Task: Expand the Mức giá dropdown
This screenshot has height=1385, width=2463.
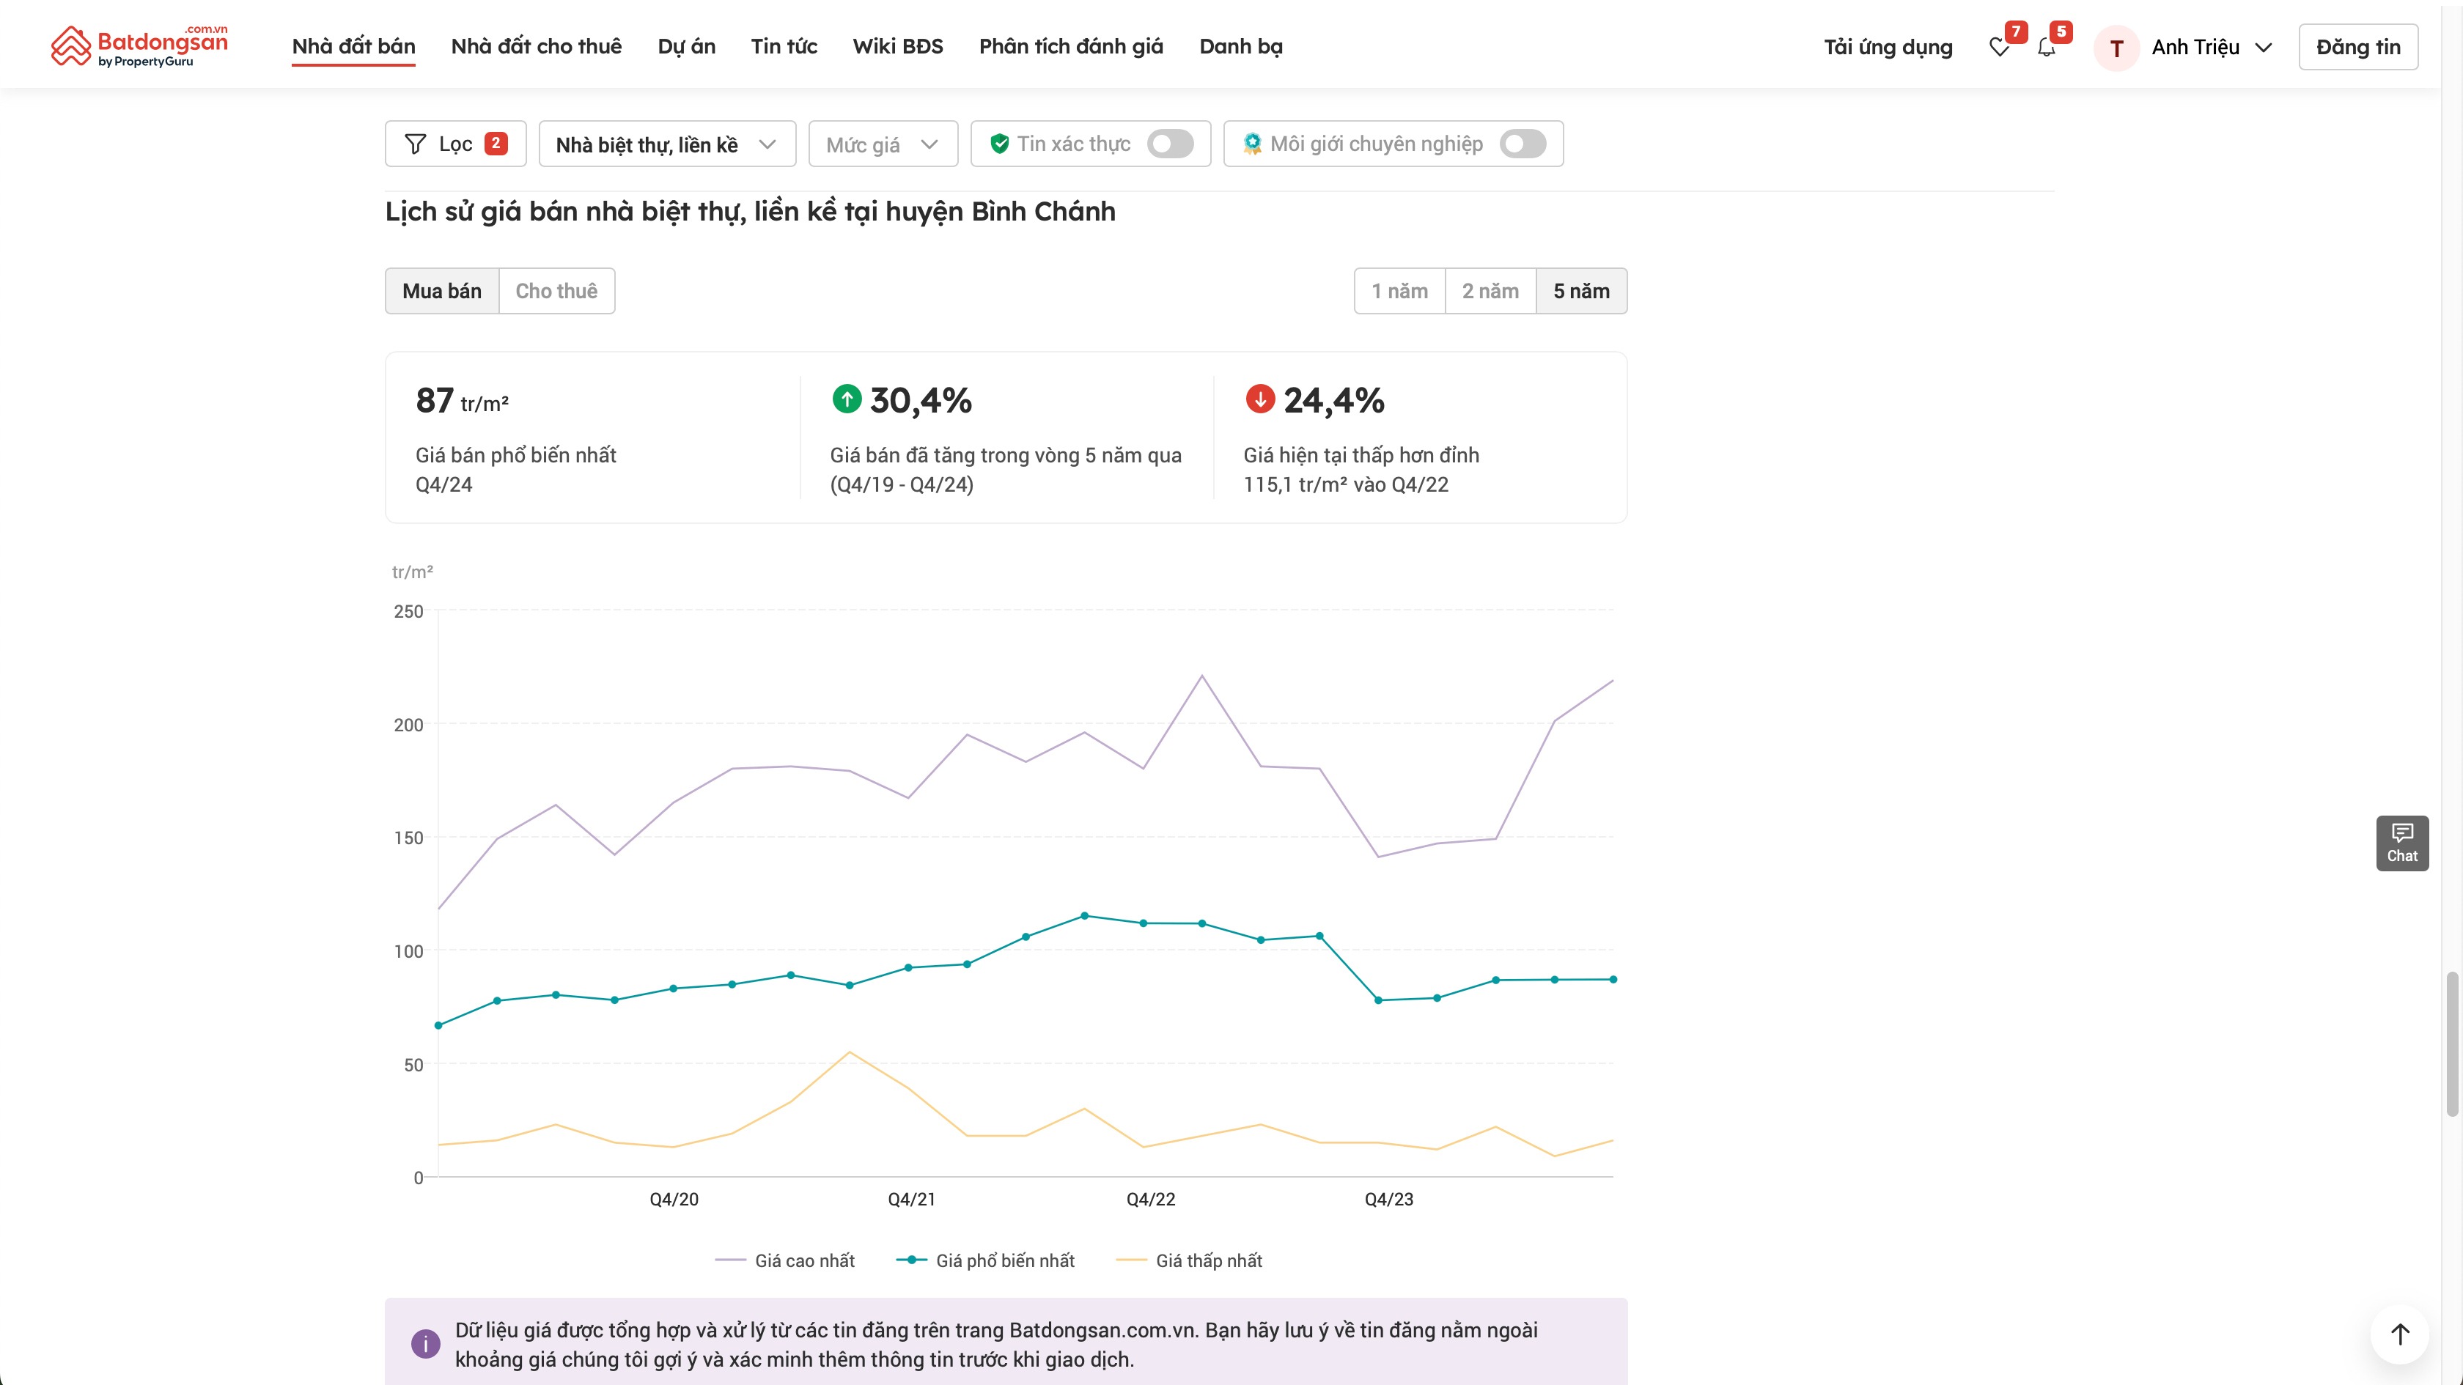Action: click(882, 144)
